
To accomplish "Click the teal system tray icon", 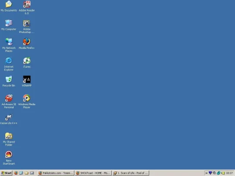I will coord(219,173).
